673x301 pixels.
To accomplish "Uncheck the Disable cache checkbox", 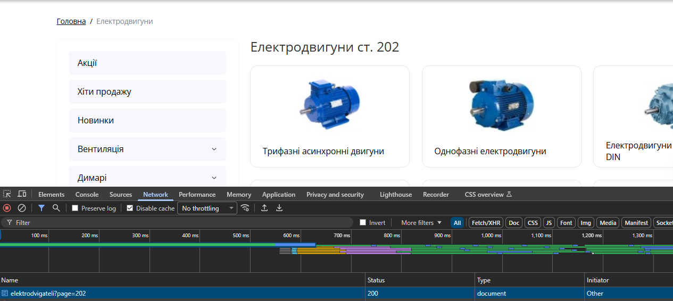I will (x=130, y=208).
